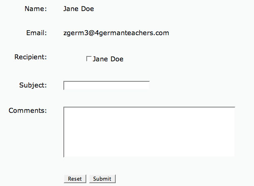Click the Comments: field label

tap(27, 110)
